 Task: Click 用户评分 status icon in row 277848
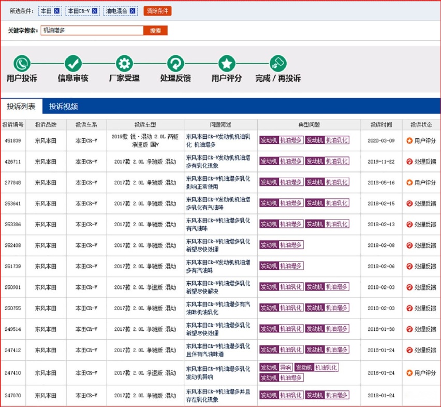pos(409,183)
